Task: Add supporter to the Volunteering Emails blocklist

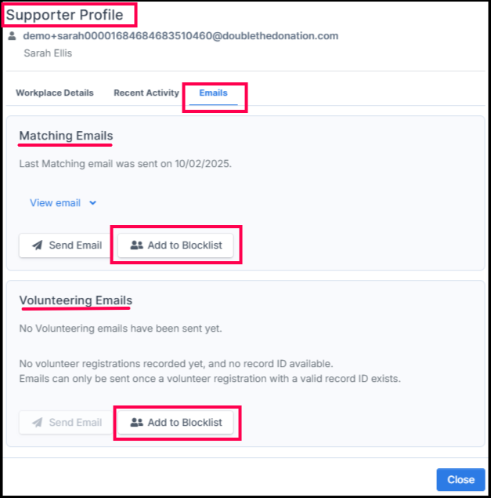Action: point(176,423)
